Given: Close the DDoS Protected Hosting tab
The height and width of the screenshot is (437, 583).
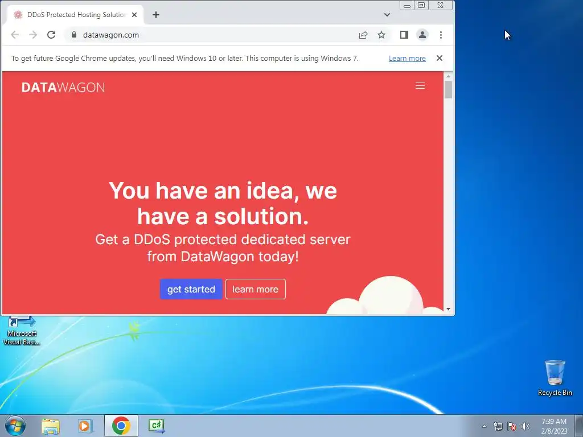Looking at the screenshot, I should [134, 15].
